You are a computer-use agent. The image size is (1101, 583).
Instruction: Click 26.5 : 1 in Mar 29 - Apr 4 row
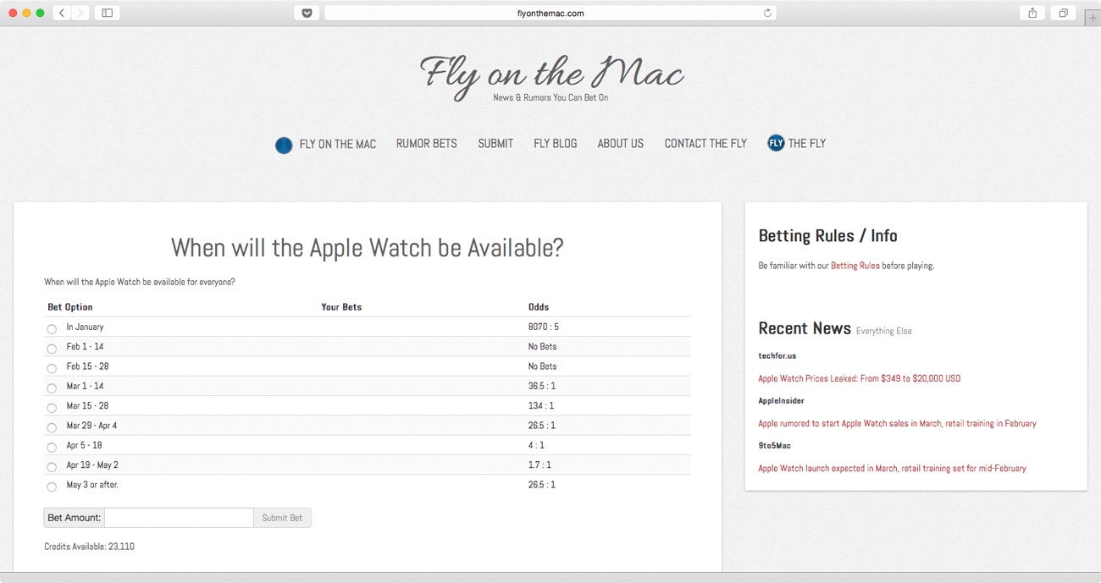(x=542, y=426)
